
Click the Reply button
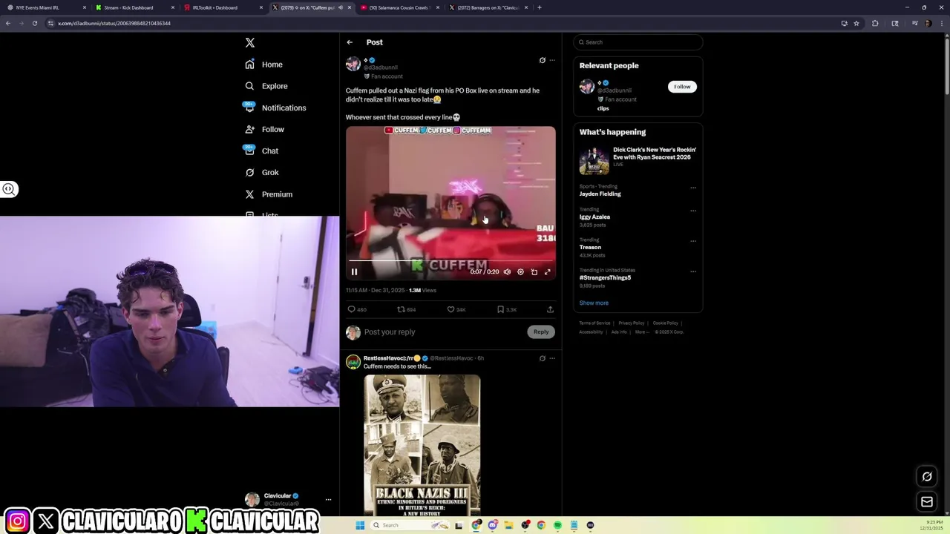pyautogui.click(x=541, y=332)
